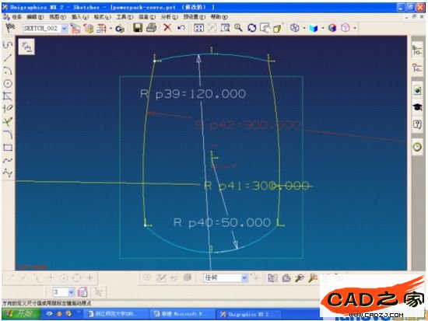Image resolution: width=428 pixels, height=321 pixels.
Task: Toggle the dimension display icon in canvas corner
Action: coord(26,47)
